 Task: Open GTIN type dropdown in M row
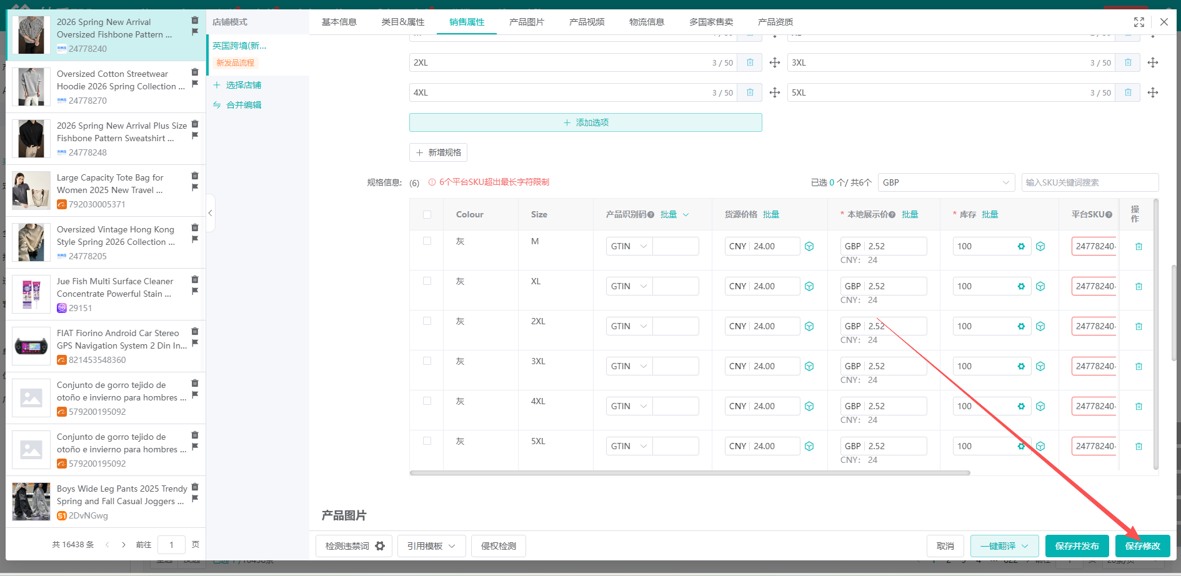pyautogui.click(x=629, y=247)
